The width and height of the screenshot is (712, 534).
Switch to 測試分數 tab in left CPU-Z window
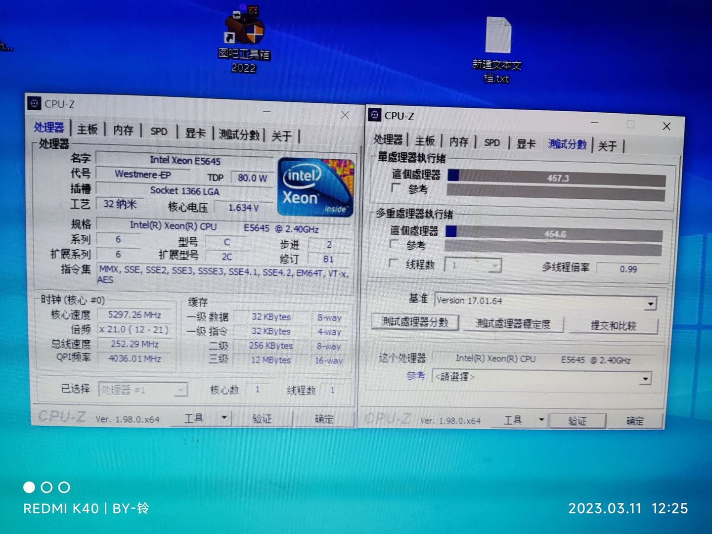(239, 134)
